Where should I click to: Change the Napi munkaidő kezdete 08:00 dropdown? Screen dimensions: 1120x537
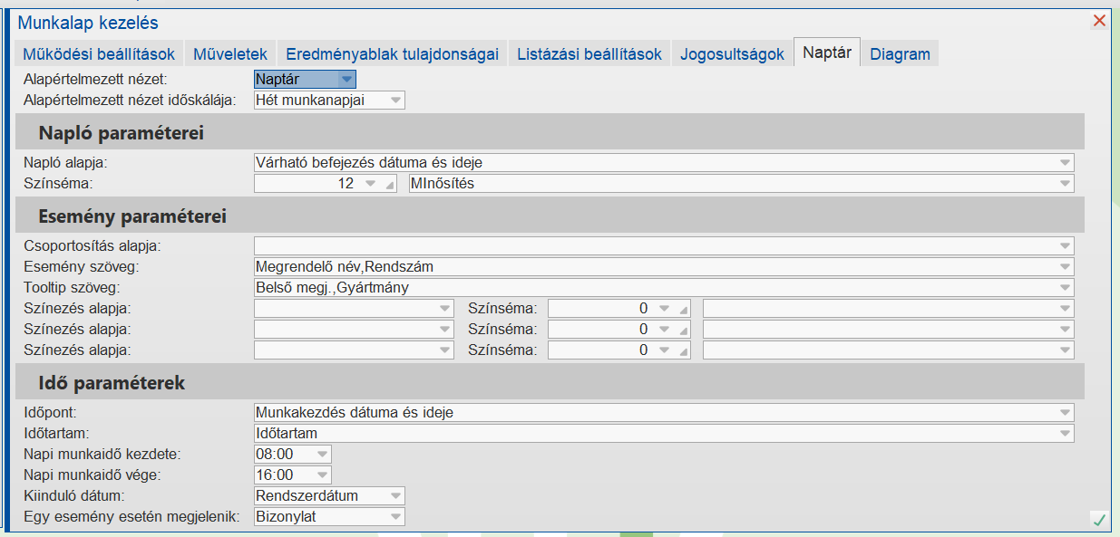(321, 454)
